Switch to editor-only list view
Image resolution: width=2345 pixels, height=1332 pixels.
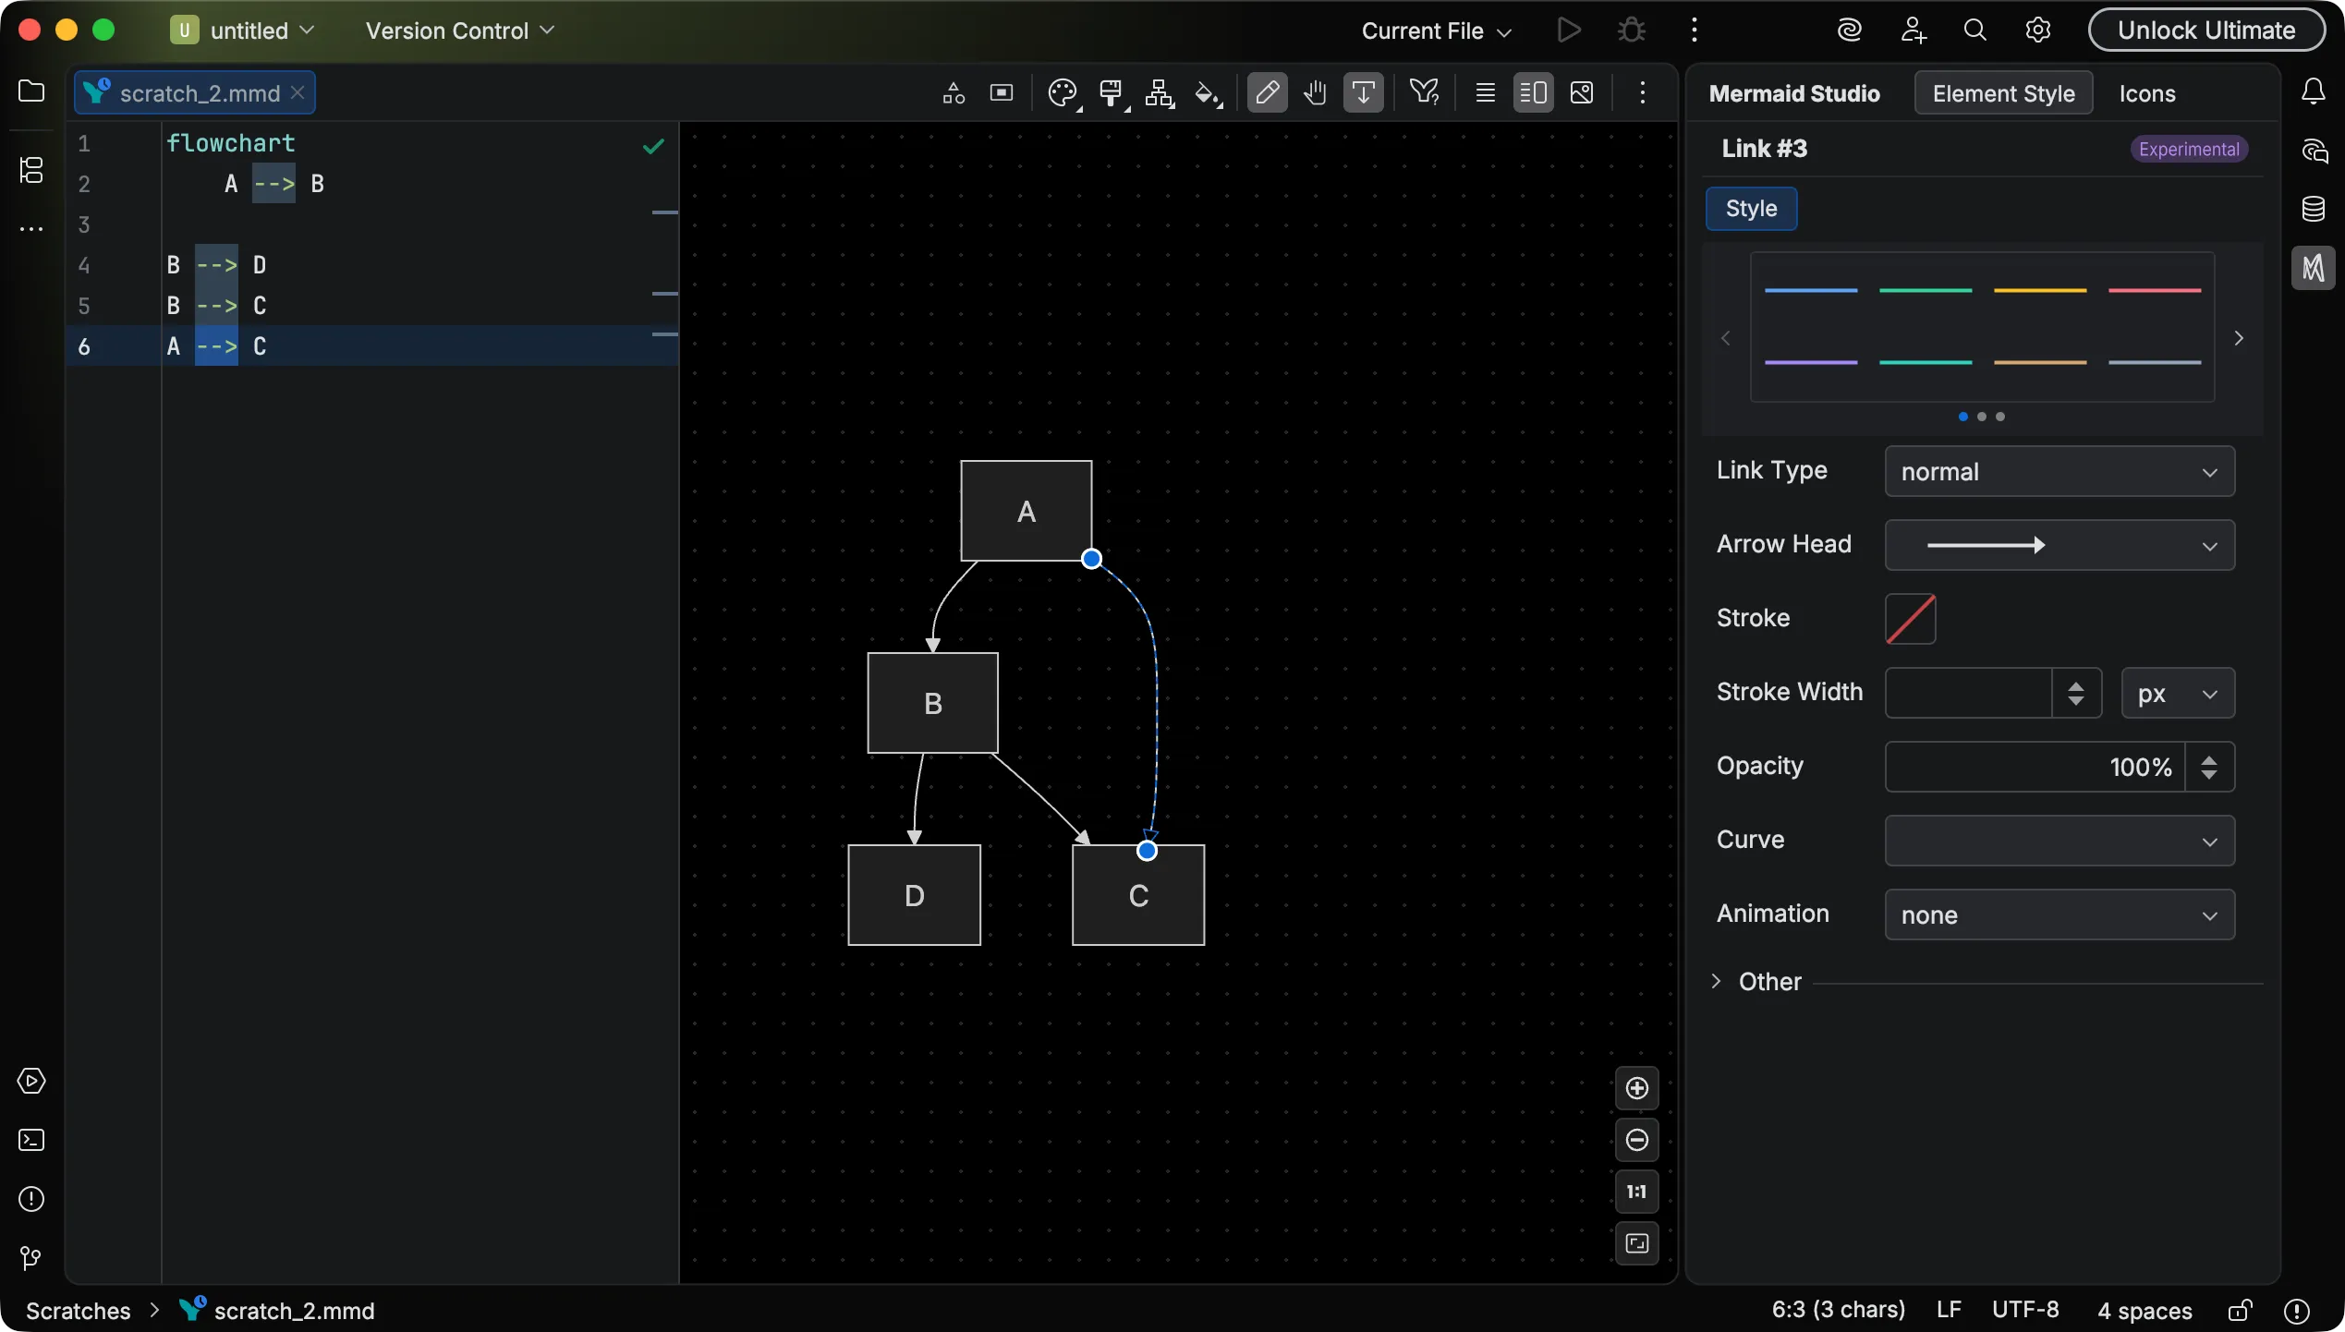1485,92
